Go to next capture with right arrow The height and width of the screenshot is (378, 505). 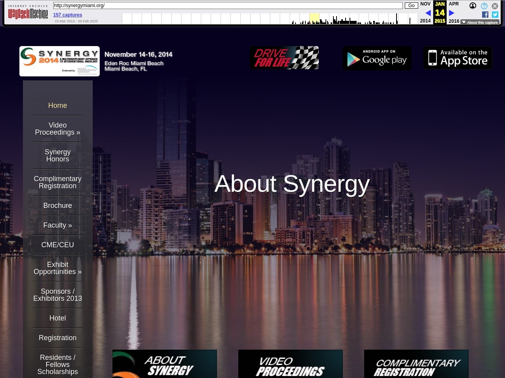coord(452,13)
